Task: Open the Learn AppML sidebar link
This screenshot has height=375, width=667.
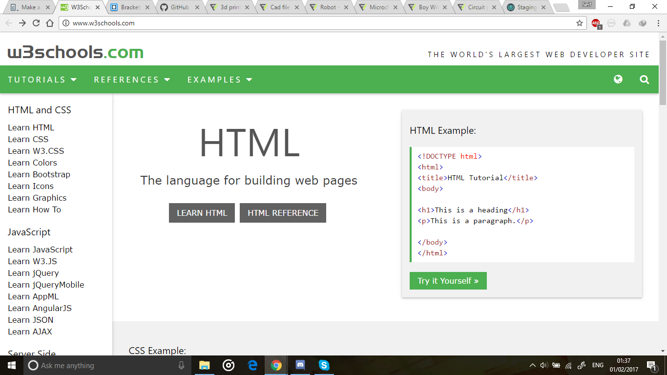Action: coord(33,296)
